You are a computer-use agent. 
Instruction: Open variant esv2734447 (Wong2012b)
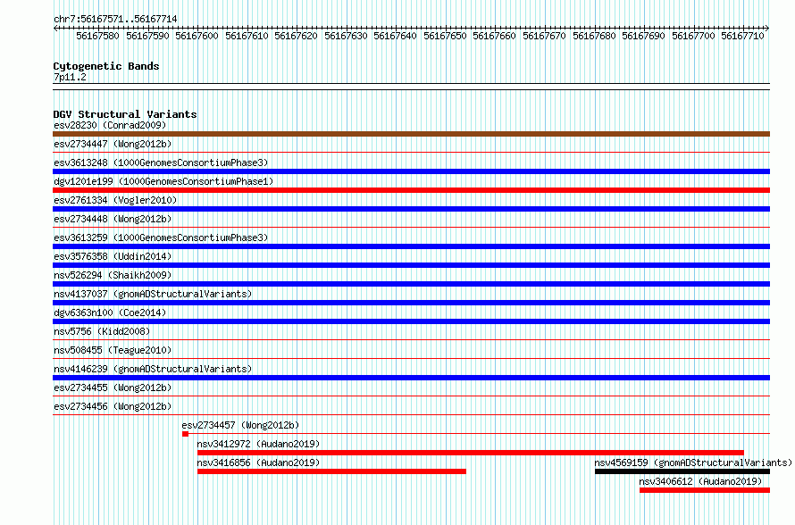coord(113,144)
